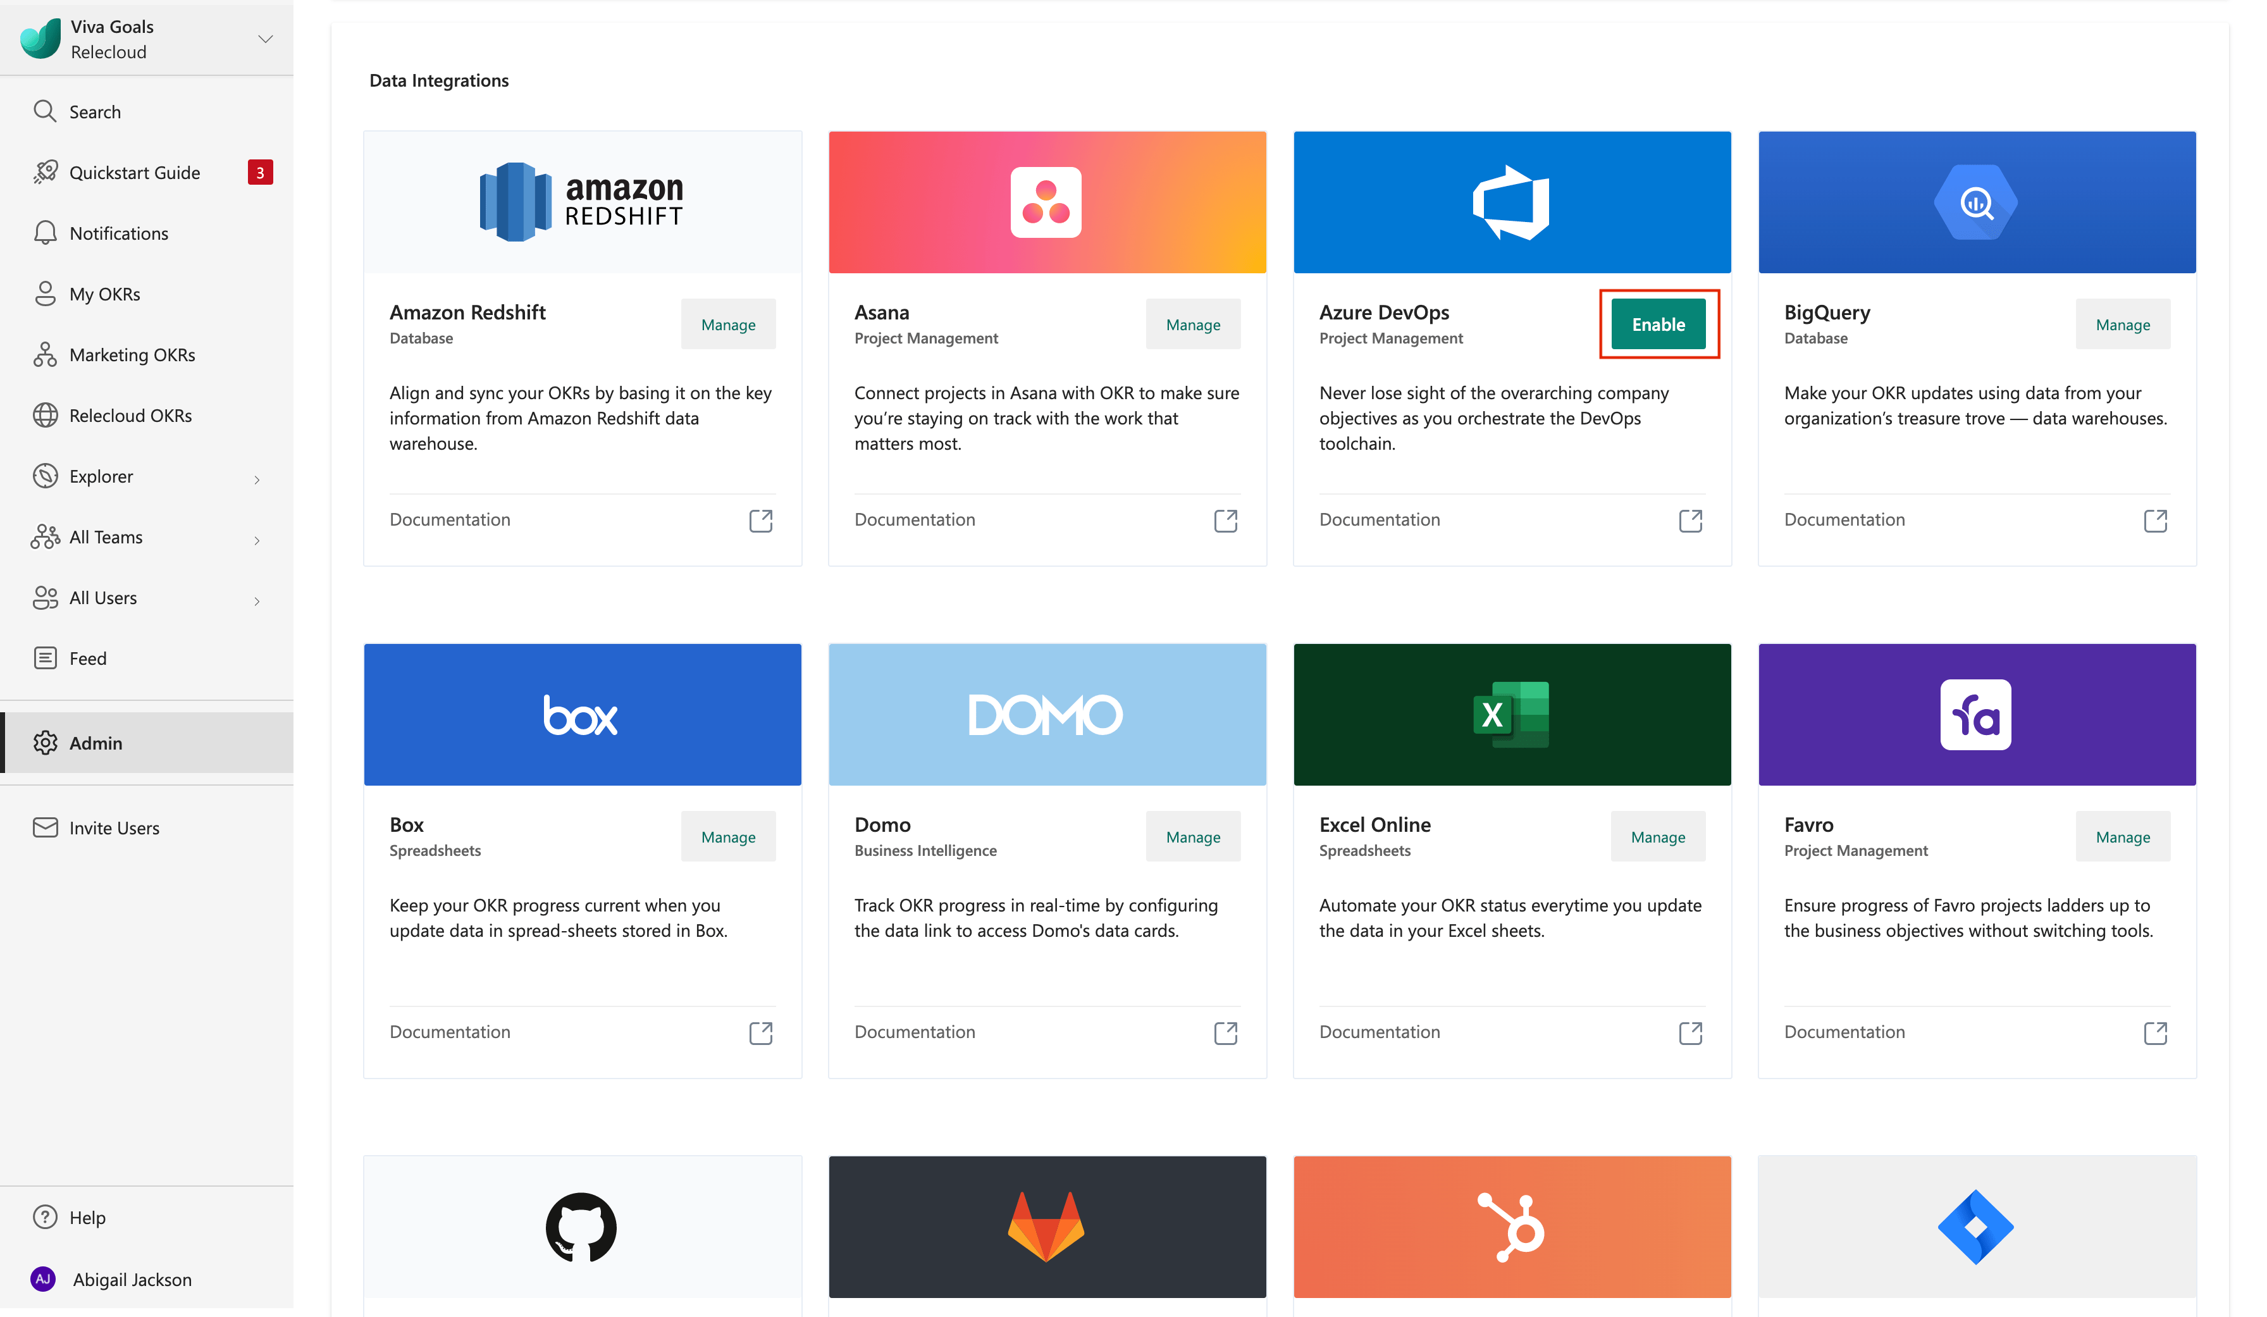The width and height of the screenshot is (2267, 1317).
Task: Click the Feed icon in sidebar
Action: pos(44,658)
